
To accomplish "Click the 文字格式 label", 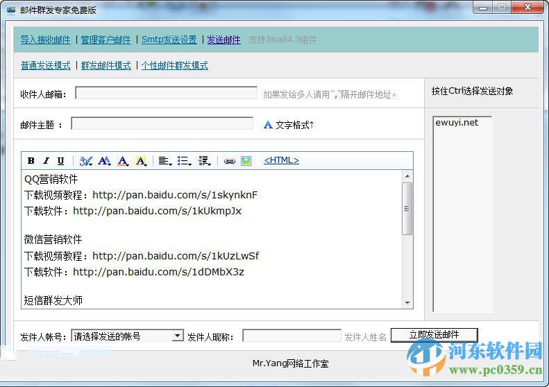I will (x=294, y=125).
